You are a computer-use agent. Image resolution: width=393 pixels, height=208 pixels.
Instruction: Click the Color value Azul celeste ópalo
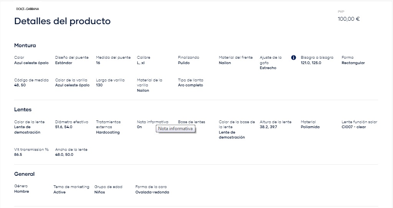click(31, 63)
